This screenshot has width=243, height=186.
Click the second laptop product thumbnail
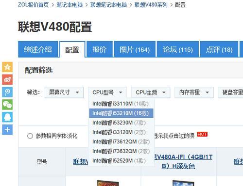[183, 183]
